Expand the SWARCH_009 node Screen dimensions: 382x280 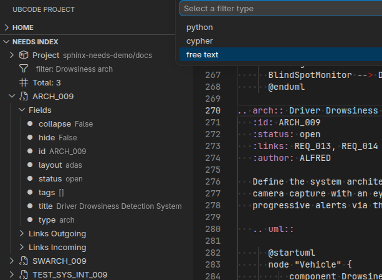[x=11, y=261]
